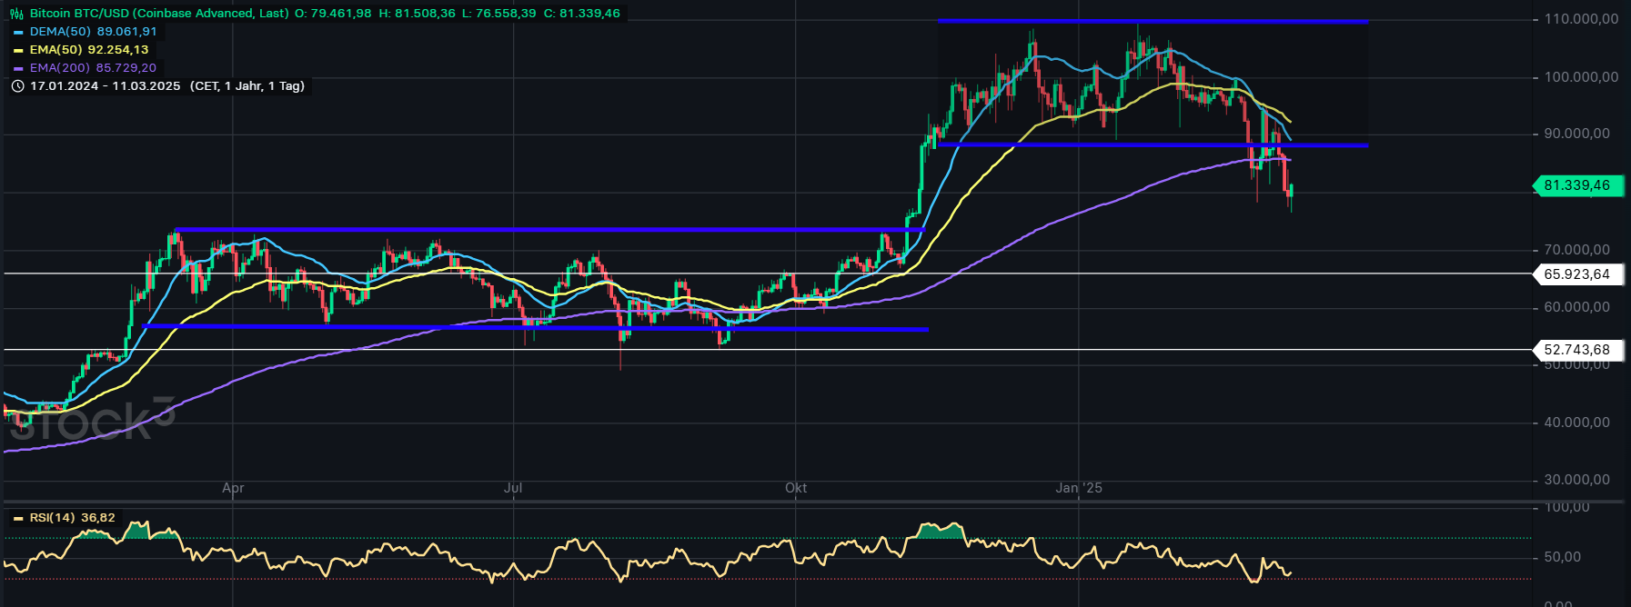The image size is (1631, 607).
Task: Click the clock icon next to the date range
Action: tap(17, 86)
